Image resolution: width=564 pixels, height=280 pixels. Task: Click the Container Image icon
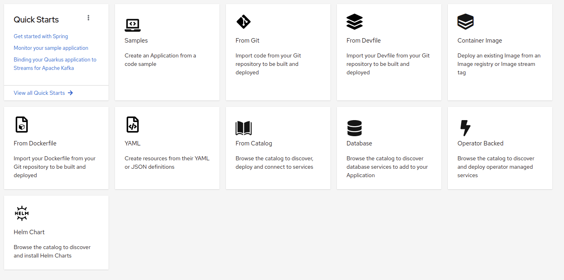click(x=466, y=22)
